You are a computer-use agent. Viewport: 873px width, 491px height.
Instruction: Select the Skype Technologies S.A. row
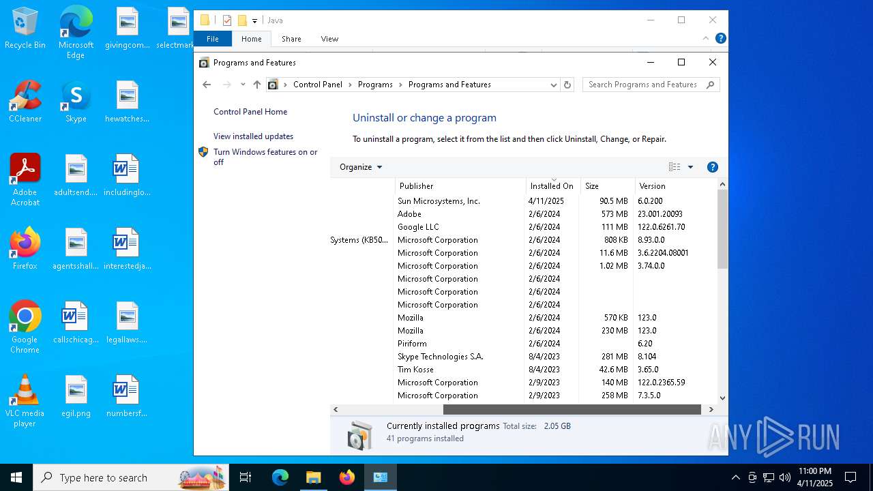pos(524,357)
